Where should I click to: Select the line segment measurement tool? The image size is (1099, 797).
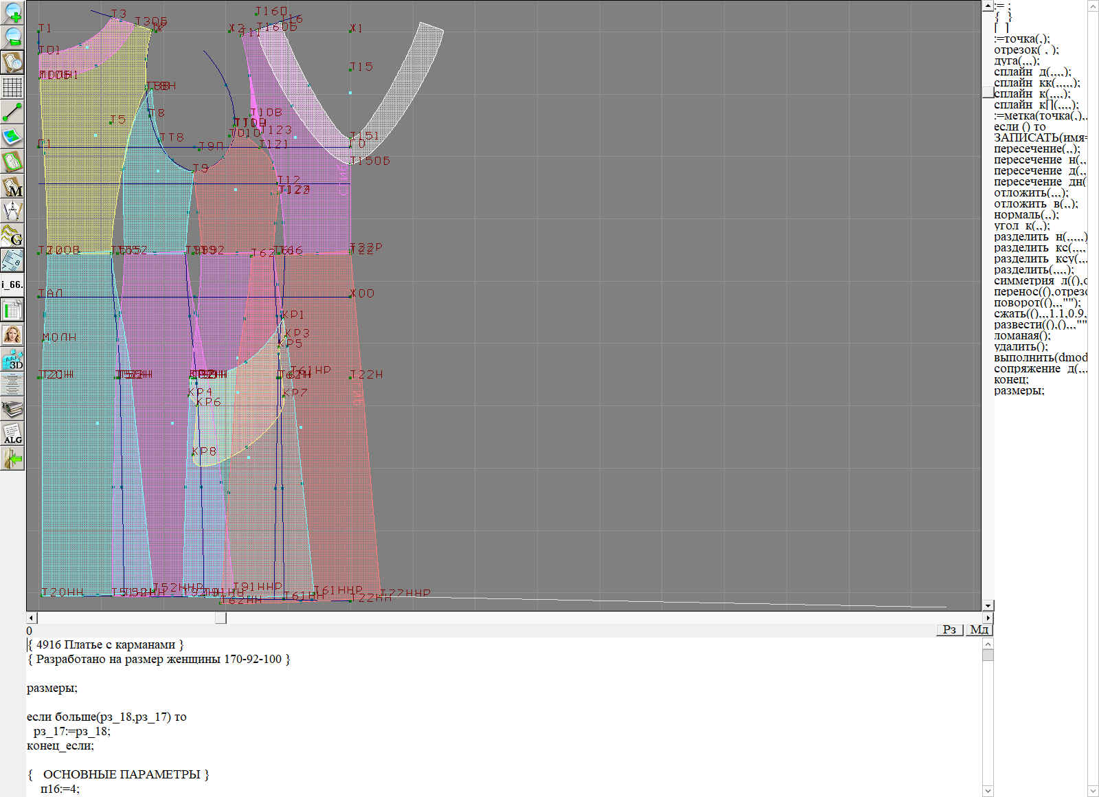(12, 112)
